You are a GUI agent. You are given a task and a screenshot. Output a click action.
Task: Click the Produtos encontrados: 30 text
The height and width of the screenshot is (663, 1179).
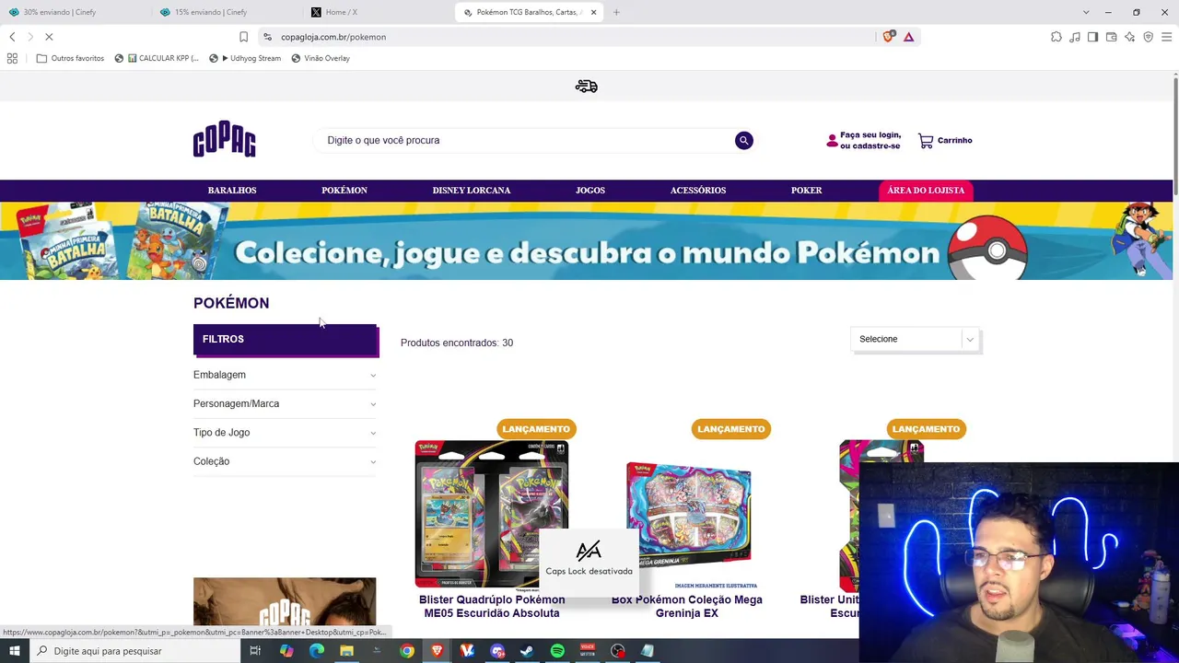click(x=457, y=343)
